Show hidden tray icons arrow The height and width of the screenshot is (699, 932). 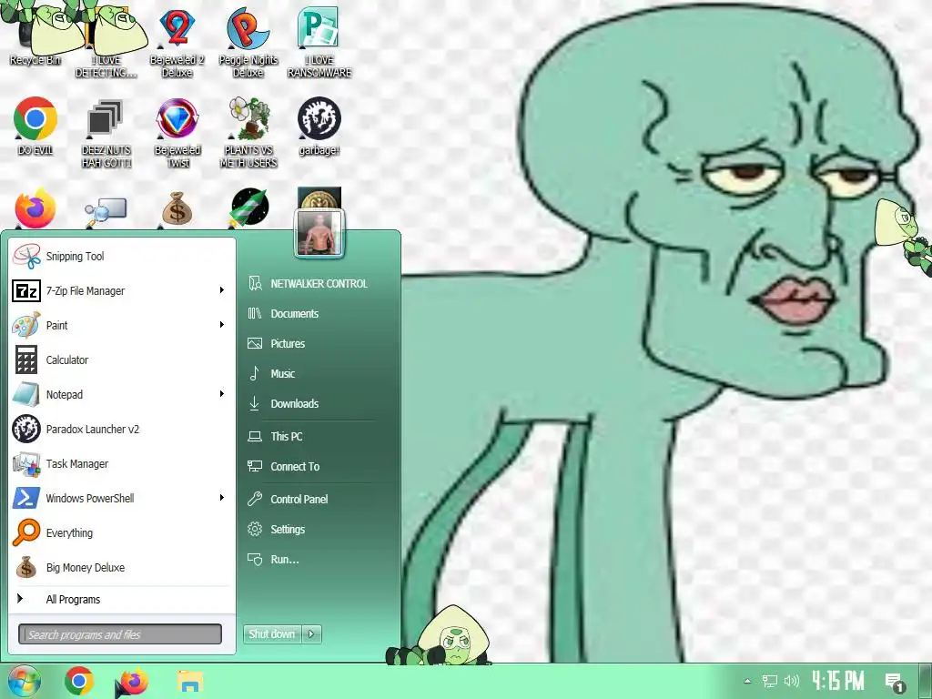[747, 681]
